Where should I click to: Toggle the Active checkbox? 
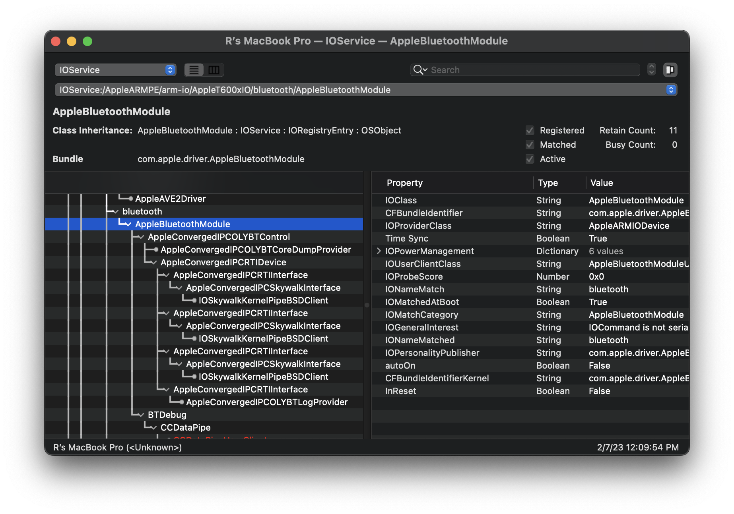pyautogui.click(x=530, y=159)
